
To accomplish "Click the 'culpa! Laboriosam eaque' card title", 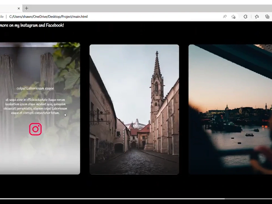I will [x=36, y=88].
